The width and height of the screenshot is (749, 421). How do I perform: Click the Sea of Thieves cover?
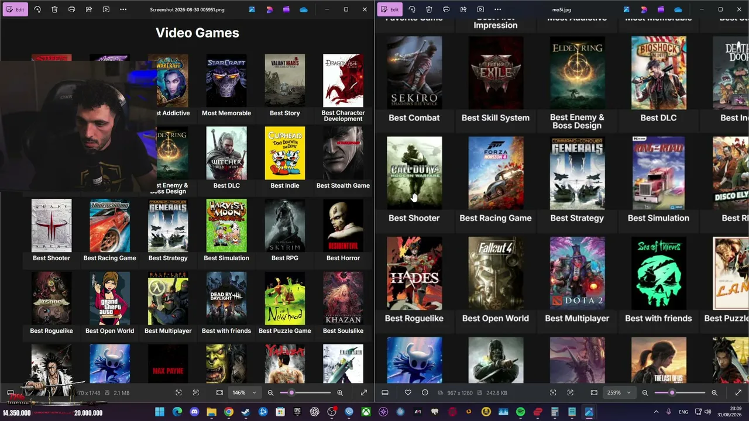pos(658,273)
